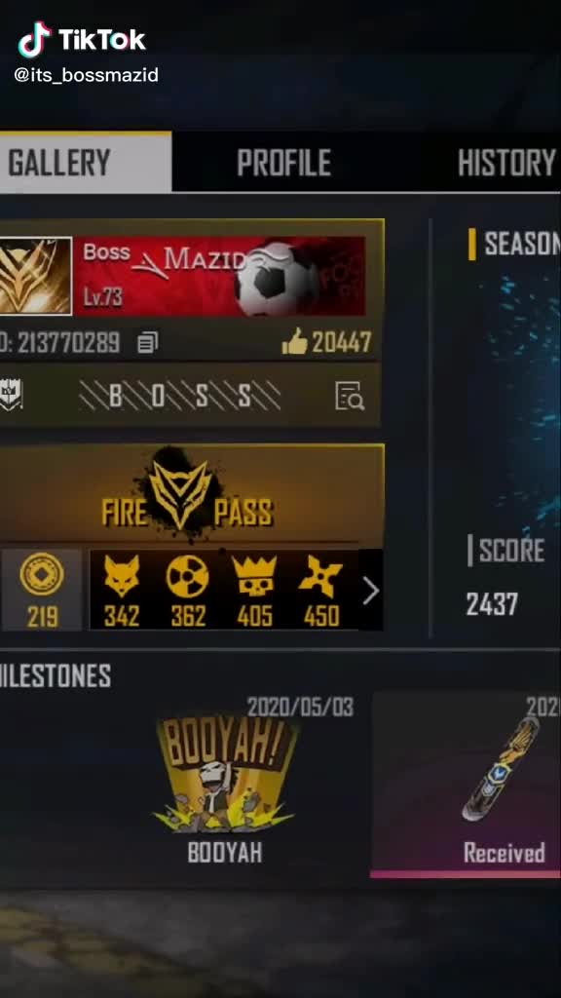Select the fox badge numbered 342

coord(122,590)
